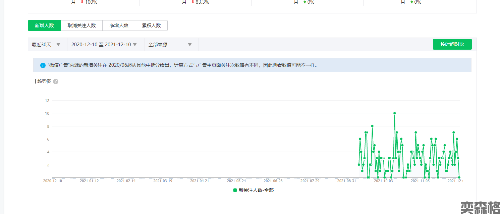Click the arrow icon beside 最近30天

58,45
